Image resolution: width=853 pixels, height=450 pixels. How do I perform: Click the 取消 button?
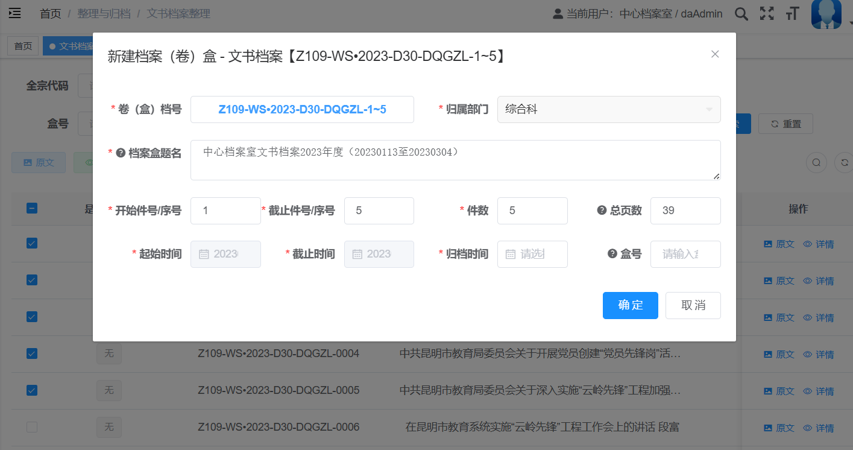(693, 305)
